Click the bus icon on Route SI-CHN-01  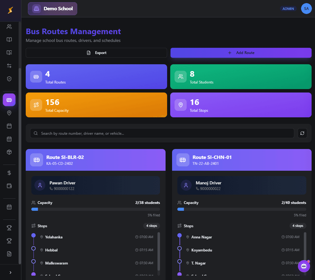(x=183, y=160)
